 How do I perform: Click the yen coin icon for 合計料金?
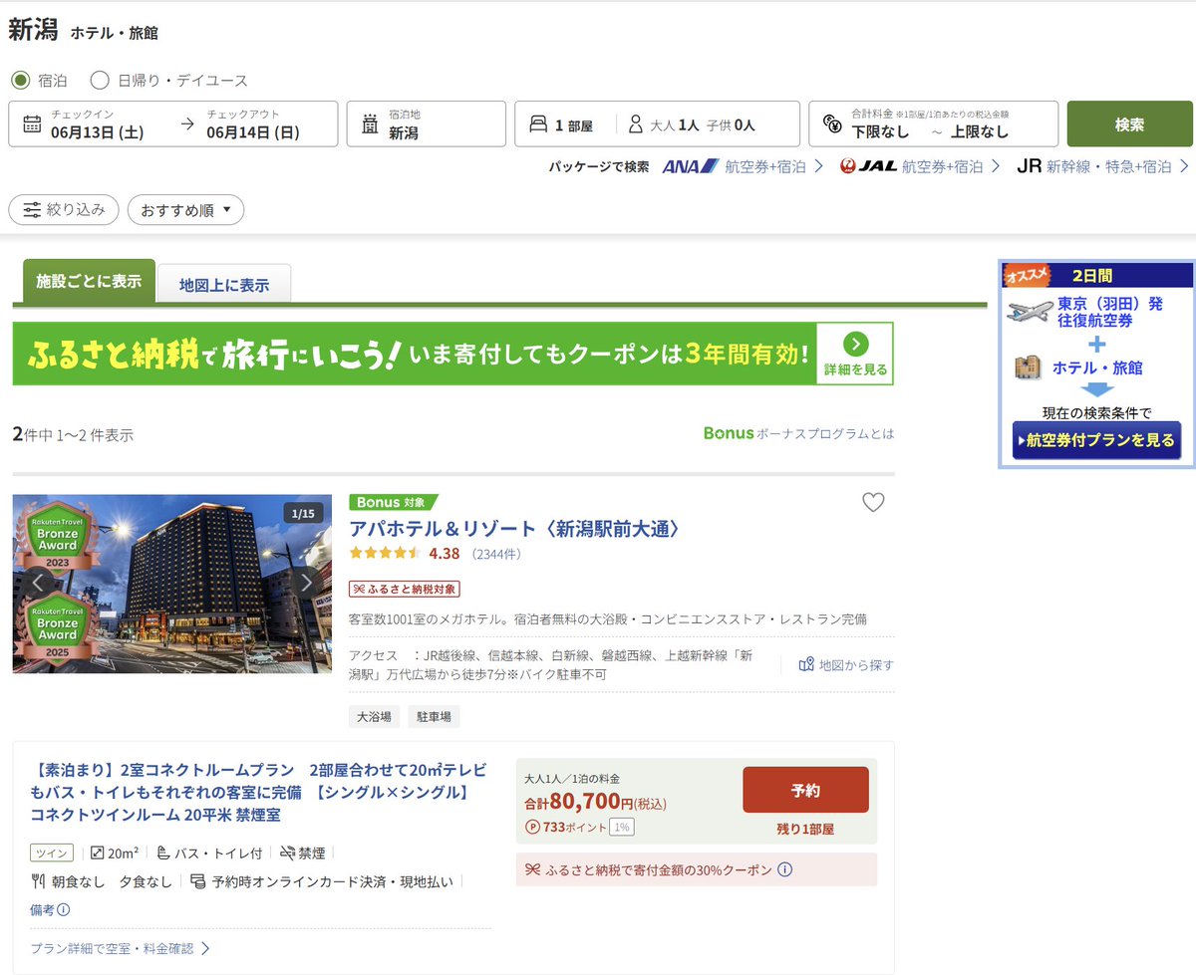pyautogui.click(x=829, y=123)
